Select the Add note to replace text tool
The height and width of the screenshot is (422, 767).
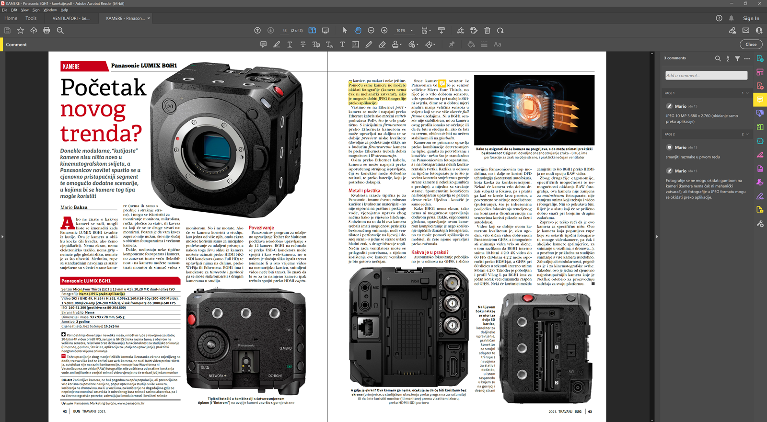[316, 45]
